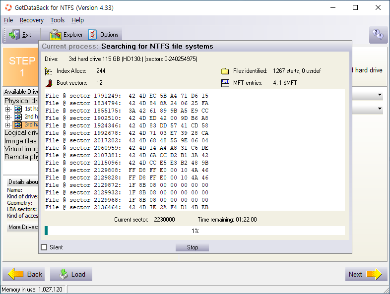Expand the 2nd hard drive tree node

coord(8,117)
